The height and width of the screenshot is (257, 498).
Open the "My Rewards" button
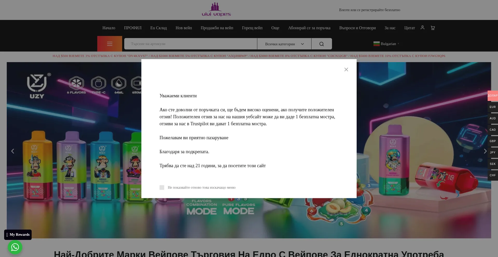(18, 235)
